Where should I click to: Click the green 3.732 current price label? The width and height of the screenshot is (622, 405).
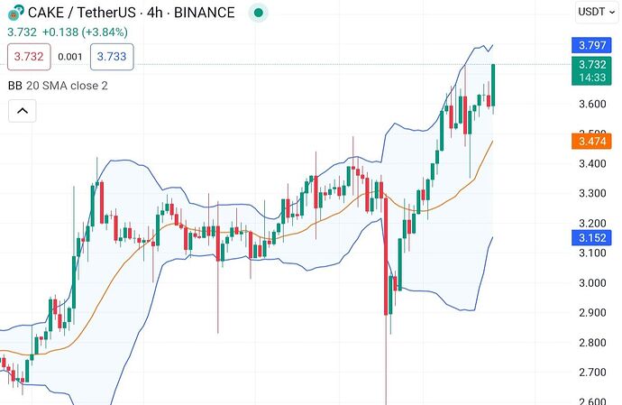[x=592, y=64]
